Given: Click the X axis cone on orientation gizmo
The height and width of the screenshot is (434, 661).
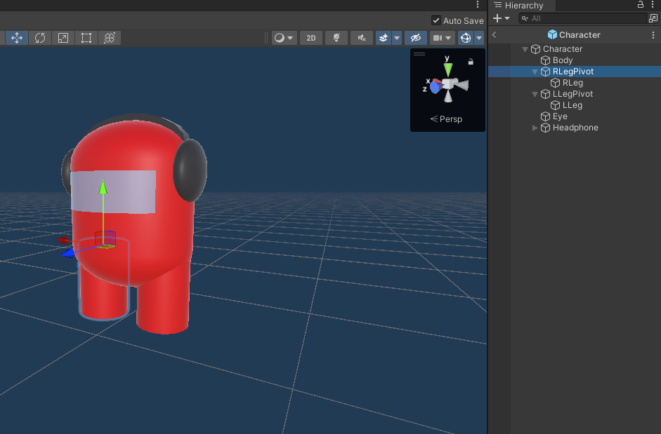Looking at the screenshot, I should [438, 81].
